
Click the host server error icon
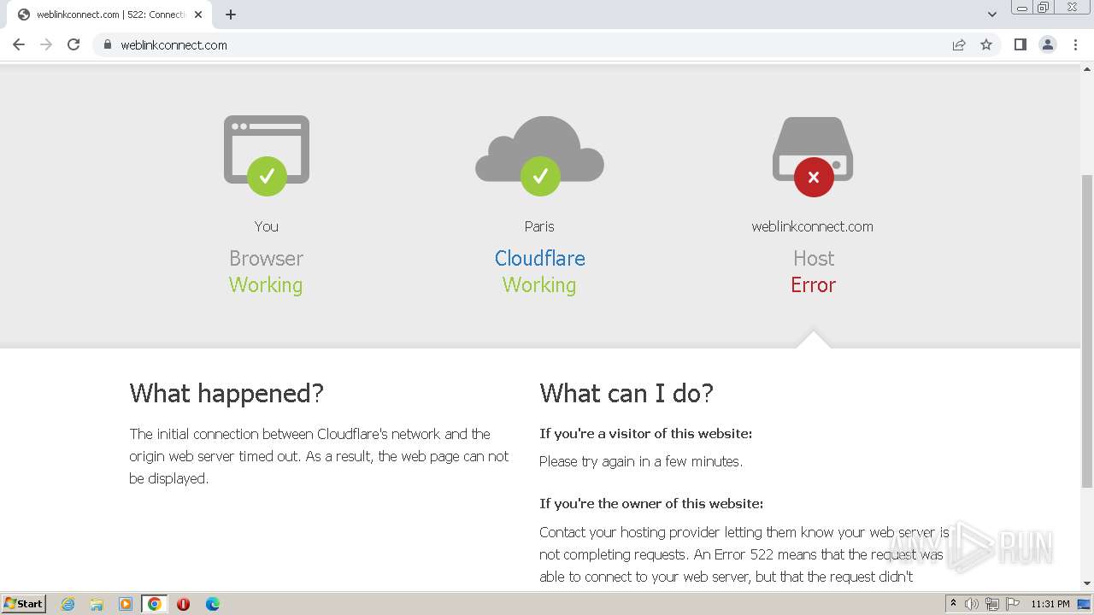click(813, 156)
